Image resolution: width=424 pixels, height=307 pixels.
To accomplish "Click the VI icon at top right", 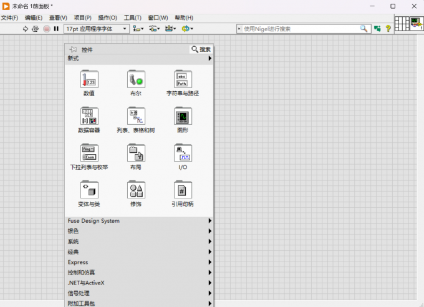I will [x=417, y=24].
